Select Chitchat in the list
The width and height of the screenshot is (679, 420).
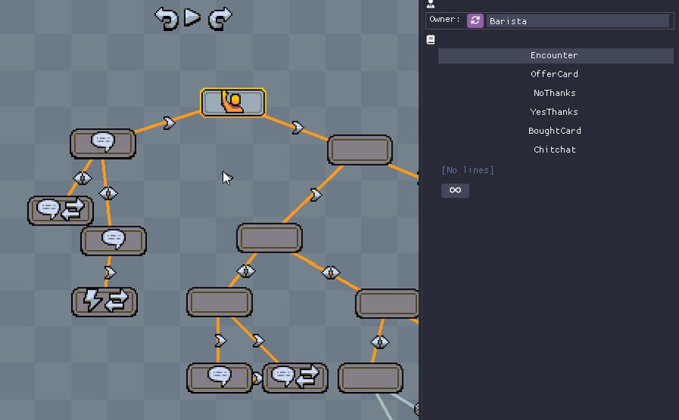click(555, 150)
